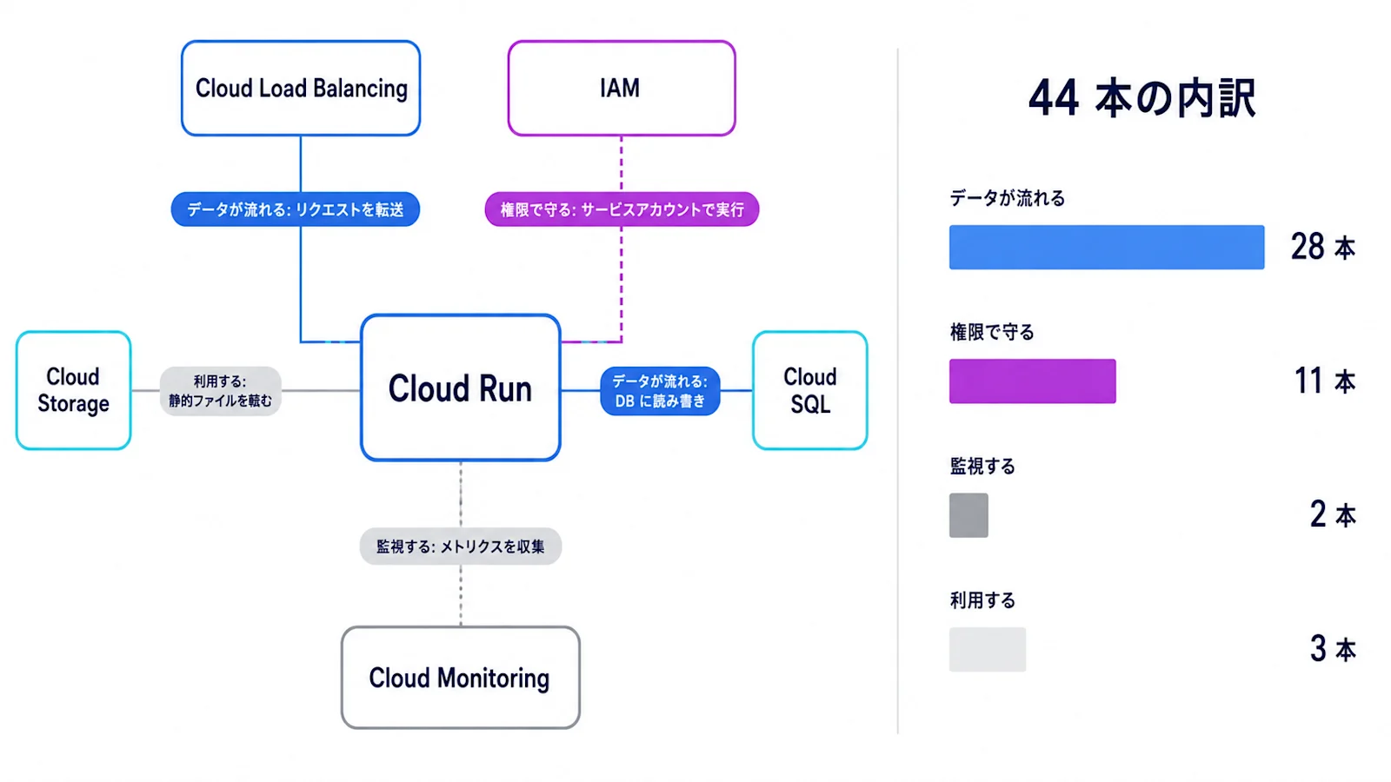This screenshot has width=1391, height=782.
Task: Click the 監視する legend label
Action: [982, 467]
